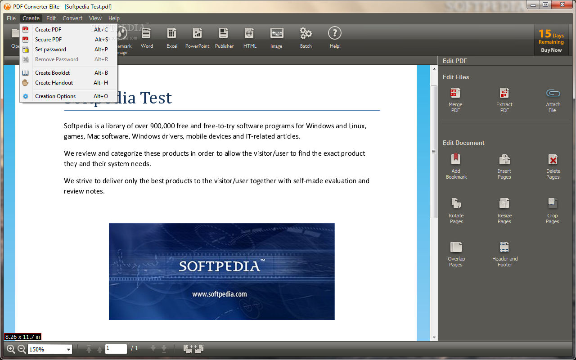
Task: Click the Insert Pages icon
Action: (x=504, y=159)
